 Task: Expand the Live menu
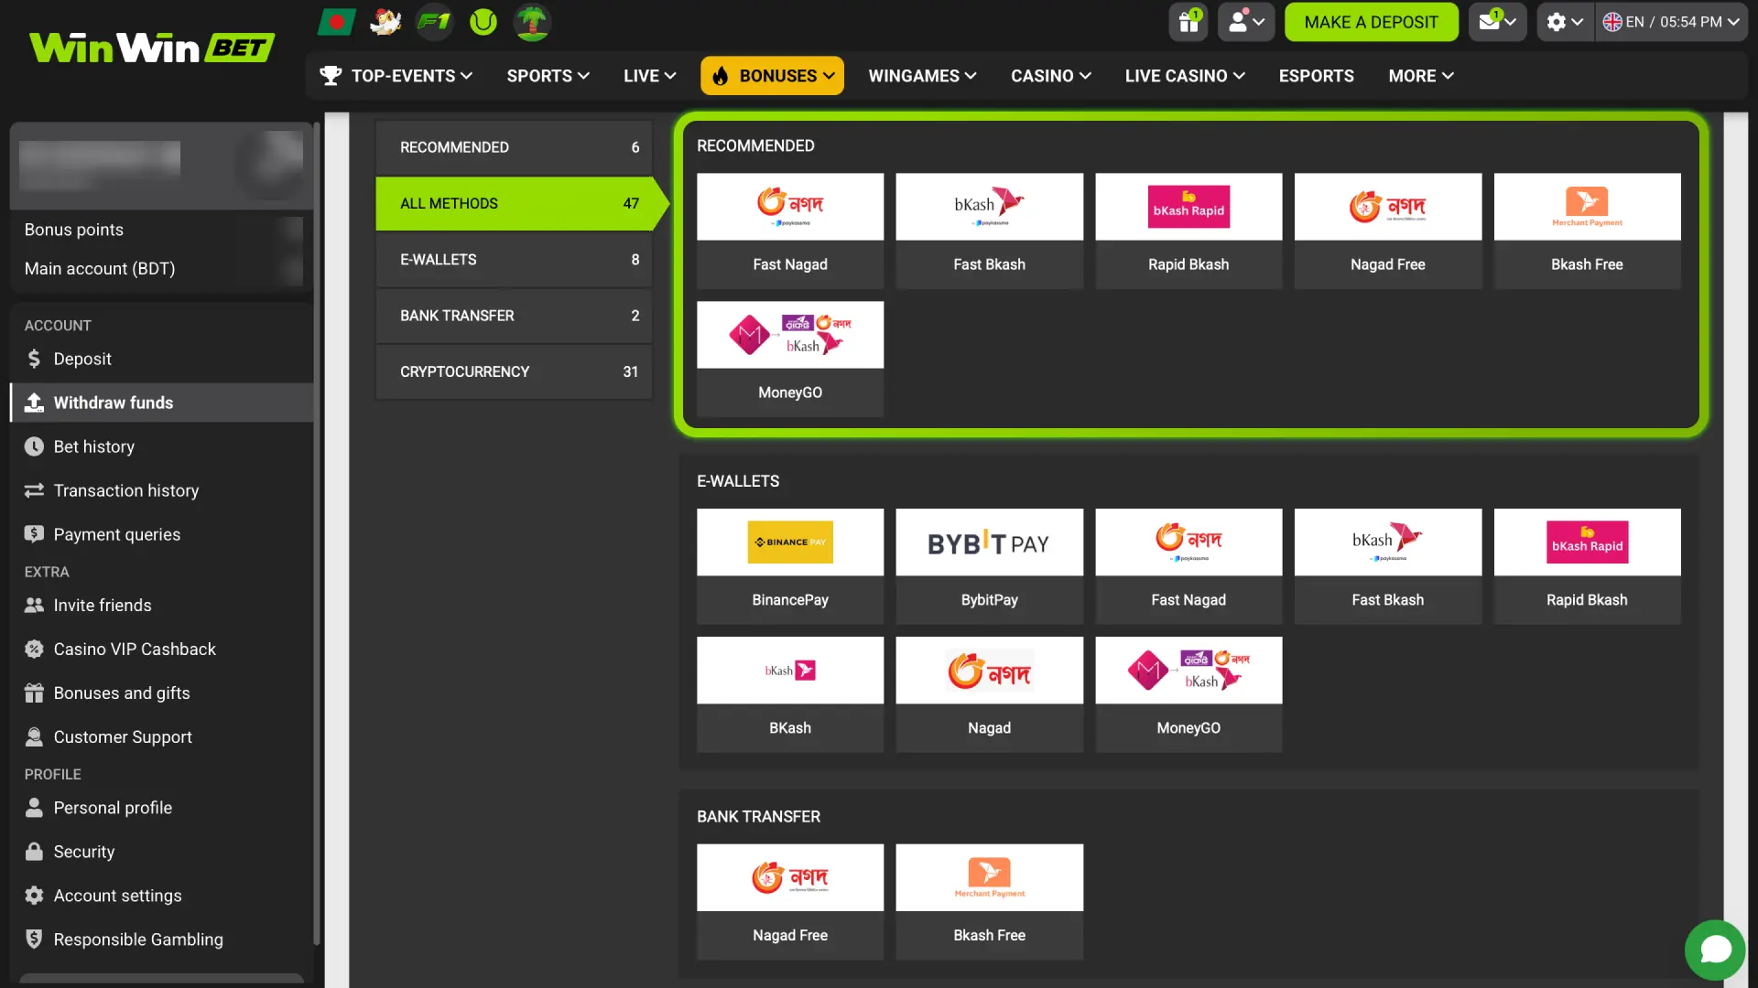point(649,76)
